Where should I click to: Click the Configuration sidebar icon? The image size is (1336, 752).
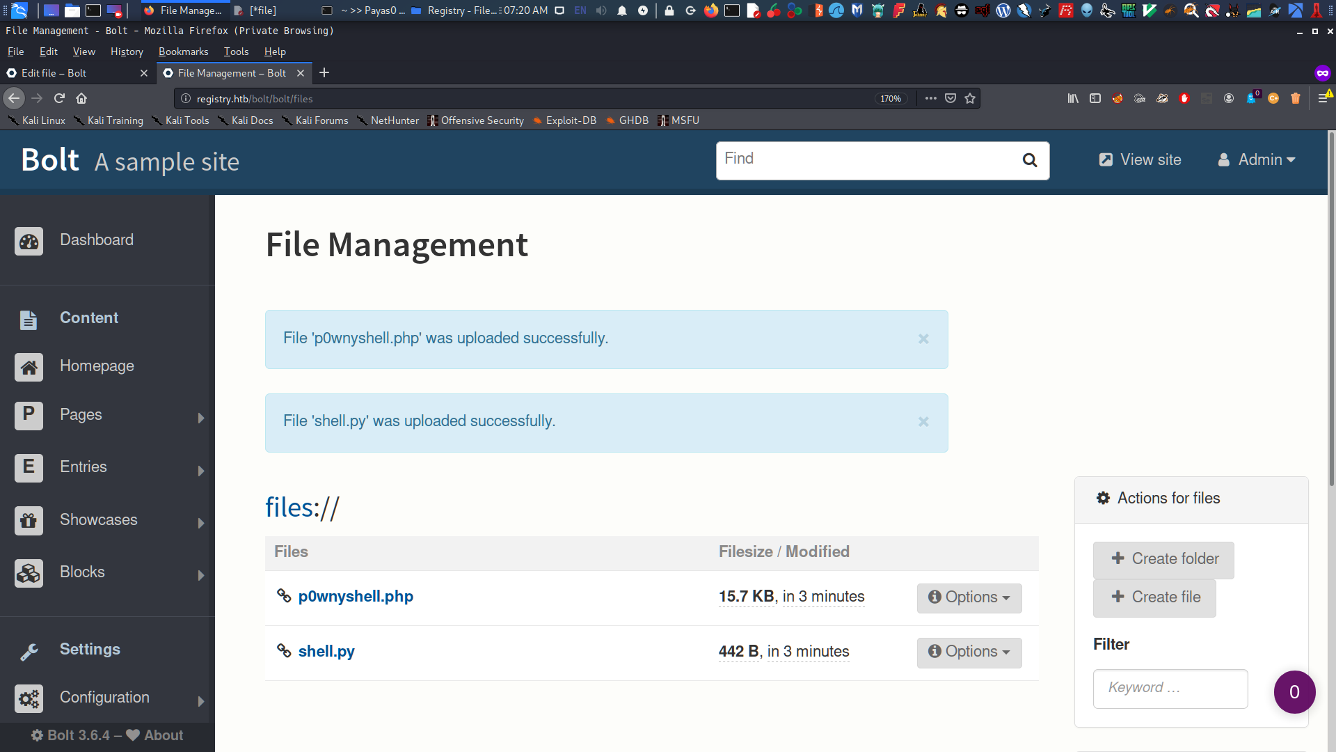[x=28, y=697]
